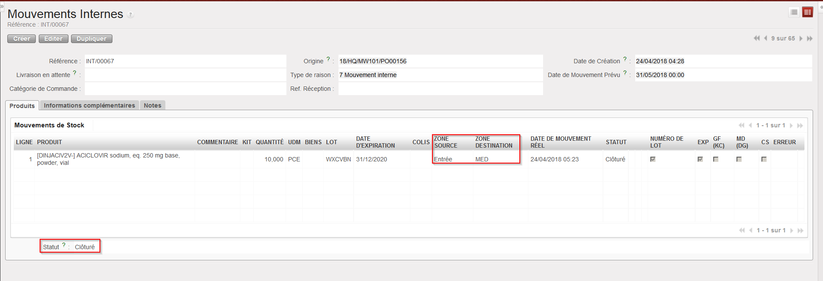The width and height of the screenshot is (823, 281).
Task: Show help for Date de Création
Action: pos(625,59)
